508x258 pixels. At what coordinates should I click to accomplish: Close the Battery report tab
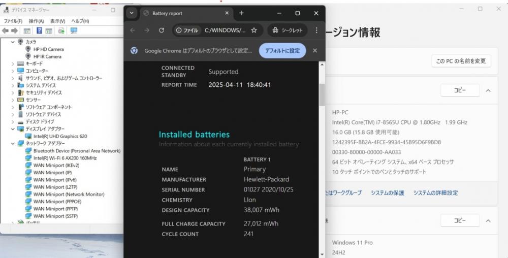click(227, 13)
